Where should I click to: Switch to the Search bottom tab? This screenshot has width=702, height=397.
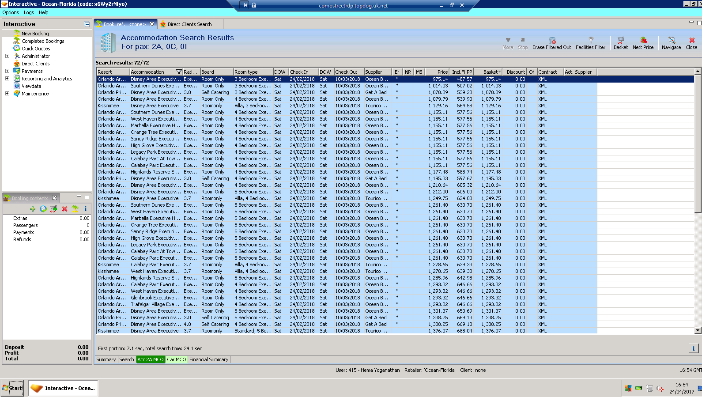(127, 359)
